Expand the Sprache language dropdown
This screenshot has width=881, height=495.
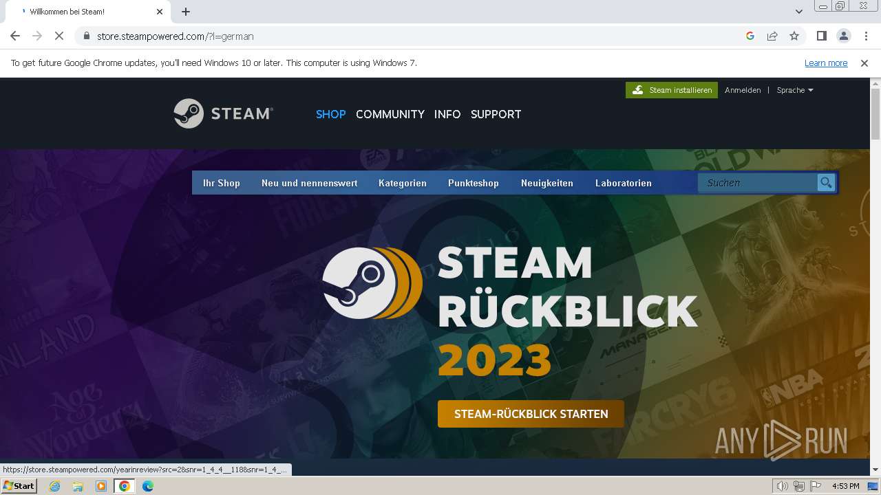tap(795, 90)
